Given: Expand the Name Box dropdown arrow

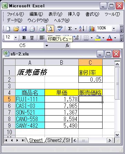Looking at the screenshot, I should tap(47, 46).
